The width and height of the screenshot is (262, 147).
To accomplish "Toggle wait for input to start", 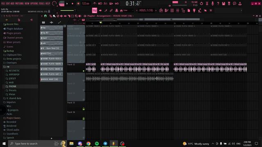I will [100, 4].
